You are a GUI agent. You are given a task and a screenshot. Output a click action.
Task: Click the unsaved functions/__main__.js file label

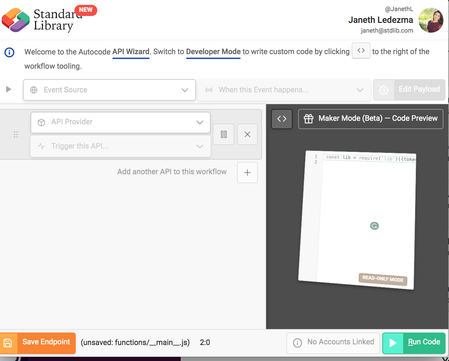(135, 343)
